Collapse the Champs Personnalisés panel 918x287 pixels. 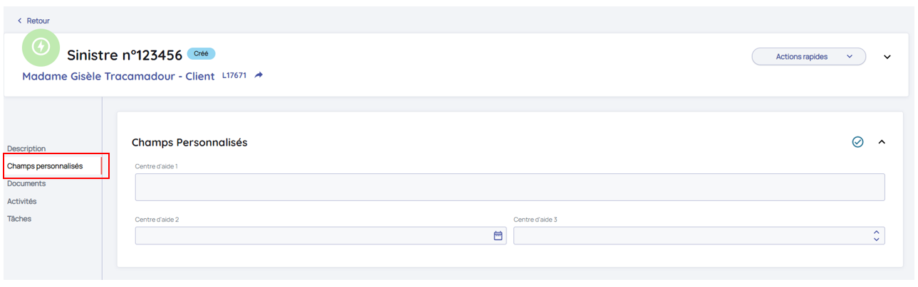pyautogui.click(x=882, y=142)
